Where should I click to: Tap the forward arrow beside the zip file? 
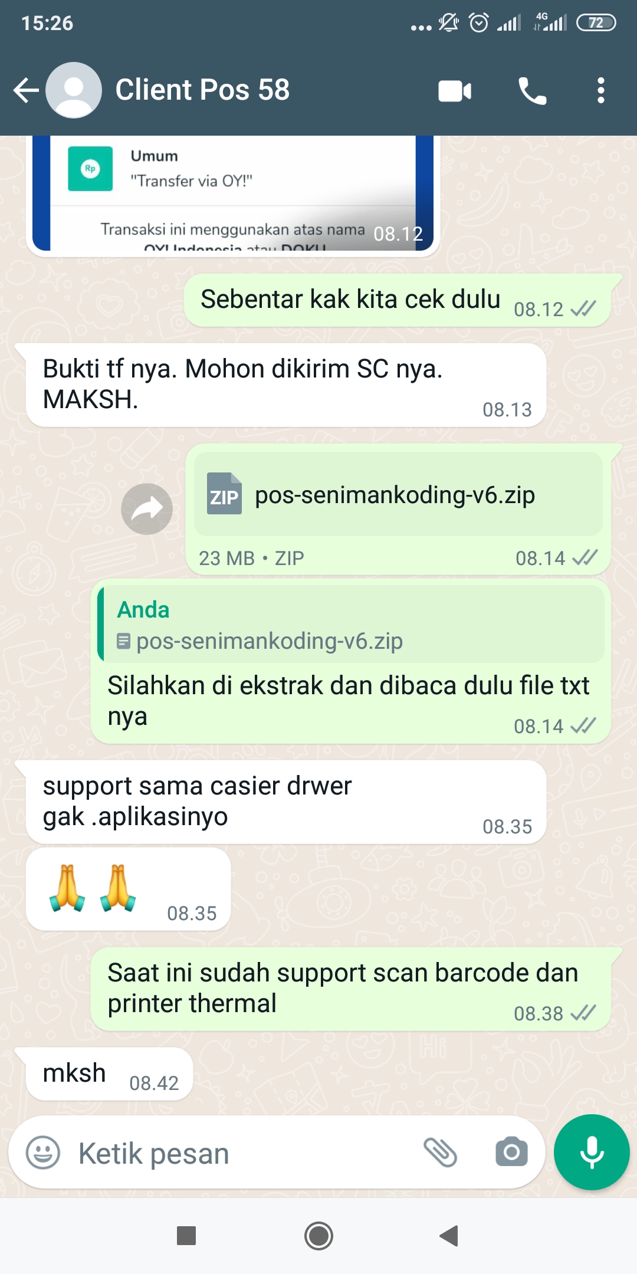[147, 509]
